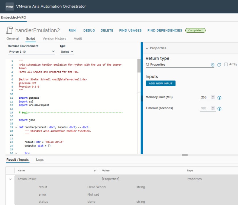Screen dimensions: 238x205
Task: Click the blue panel splitter bar
Action: pos(142,98)
